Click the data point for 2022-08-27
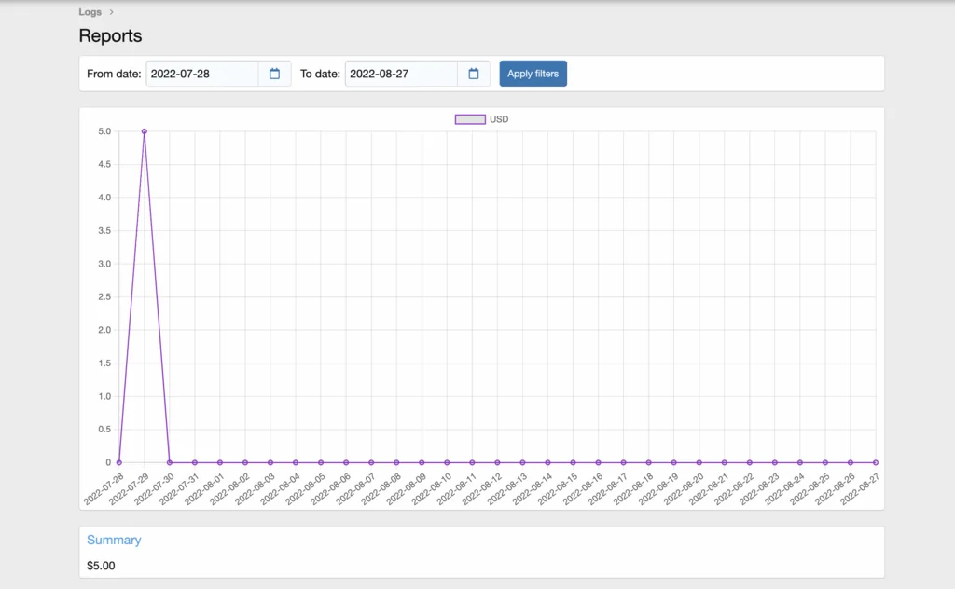Screen dimensions: 955x589 pos(876,462)
